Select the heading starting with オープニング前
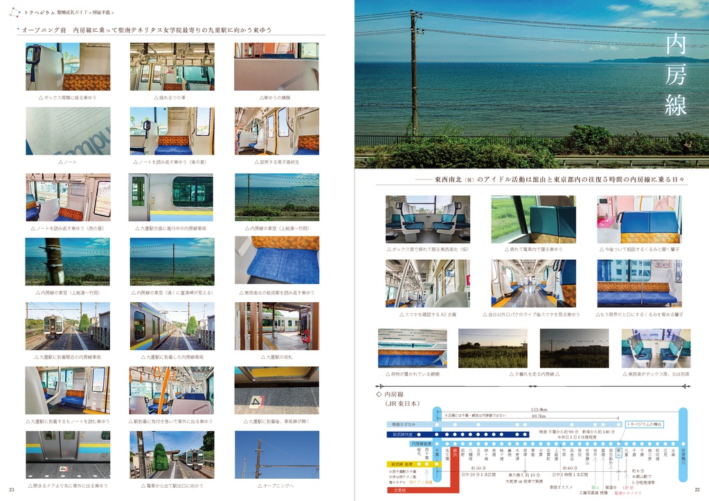Viewport: 709px width, 501px height. tap(147, 30)
